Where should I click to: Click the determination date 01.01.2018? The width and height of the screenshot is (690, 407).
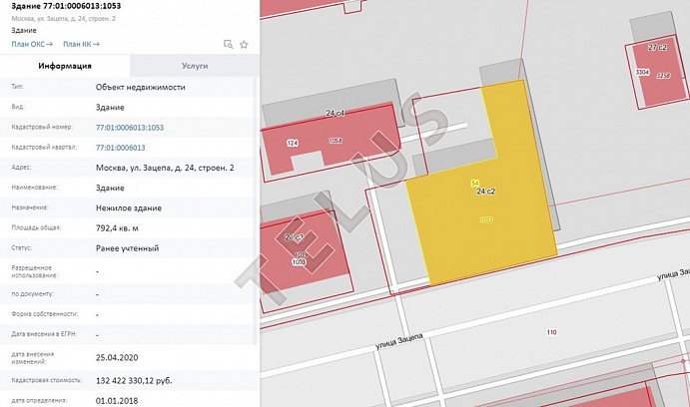(x=117, y=401)
